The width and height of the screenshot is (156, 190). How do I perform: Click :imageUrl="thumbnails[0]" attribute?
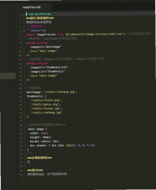click(x=49, y=67)
